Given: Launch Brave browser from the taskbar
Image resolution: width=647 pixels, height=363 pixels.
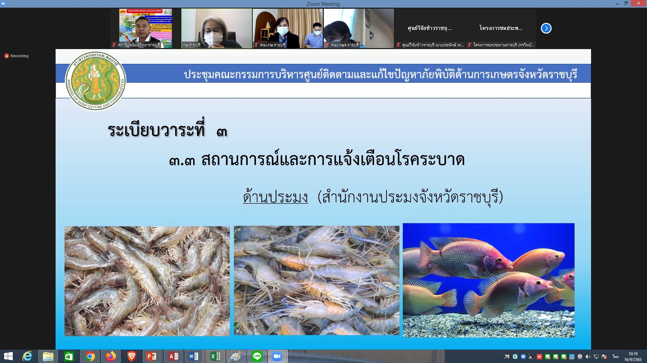Looking at the screenshot, I should point(132,356).
